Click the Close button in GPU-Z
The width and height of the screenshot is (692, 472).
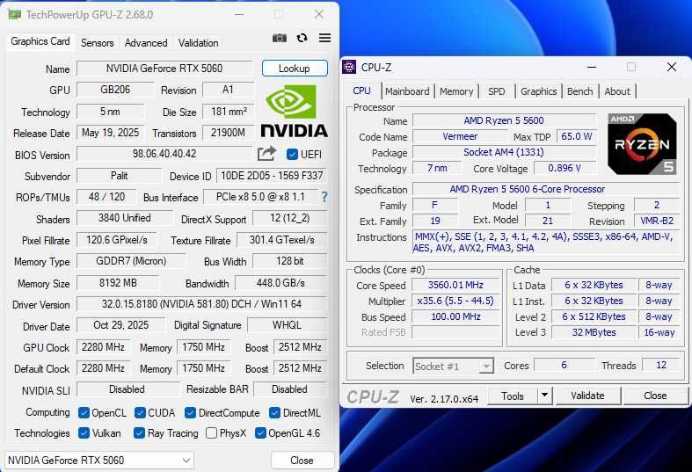click(x=302, y=461)
